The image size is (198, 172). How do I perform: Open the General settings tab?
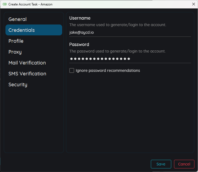point(17,19)
